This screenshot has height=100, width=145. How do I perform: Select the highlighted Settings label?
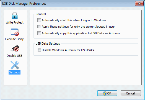pyautogui.click(x=14, y=72)
